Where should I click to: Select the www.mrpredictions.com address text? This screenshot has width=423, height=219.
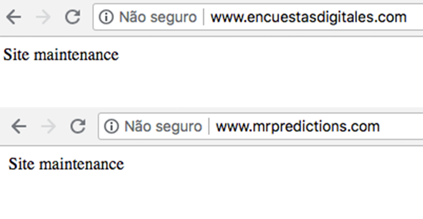(x=298, y=126)
